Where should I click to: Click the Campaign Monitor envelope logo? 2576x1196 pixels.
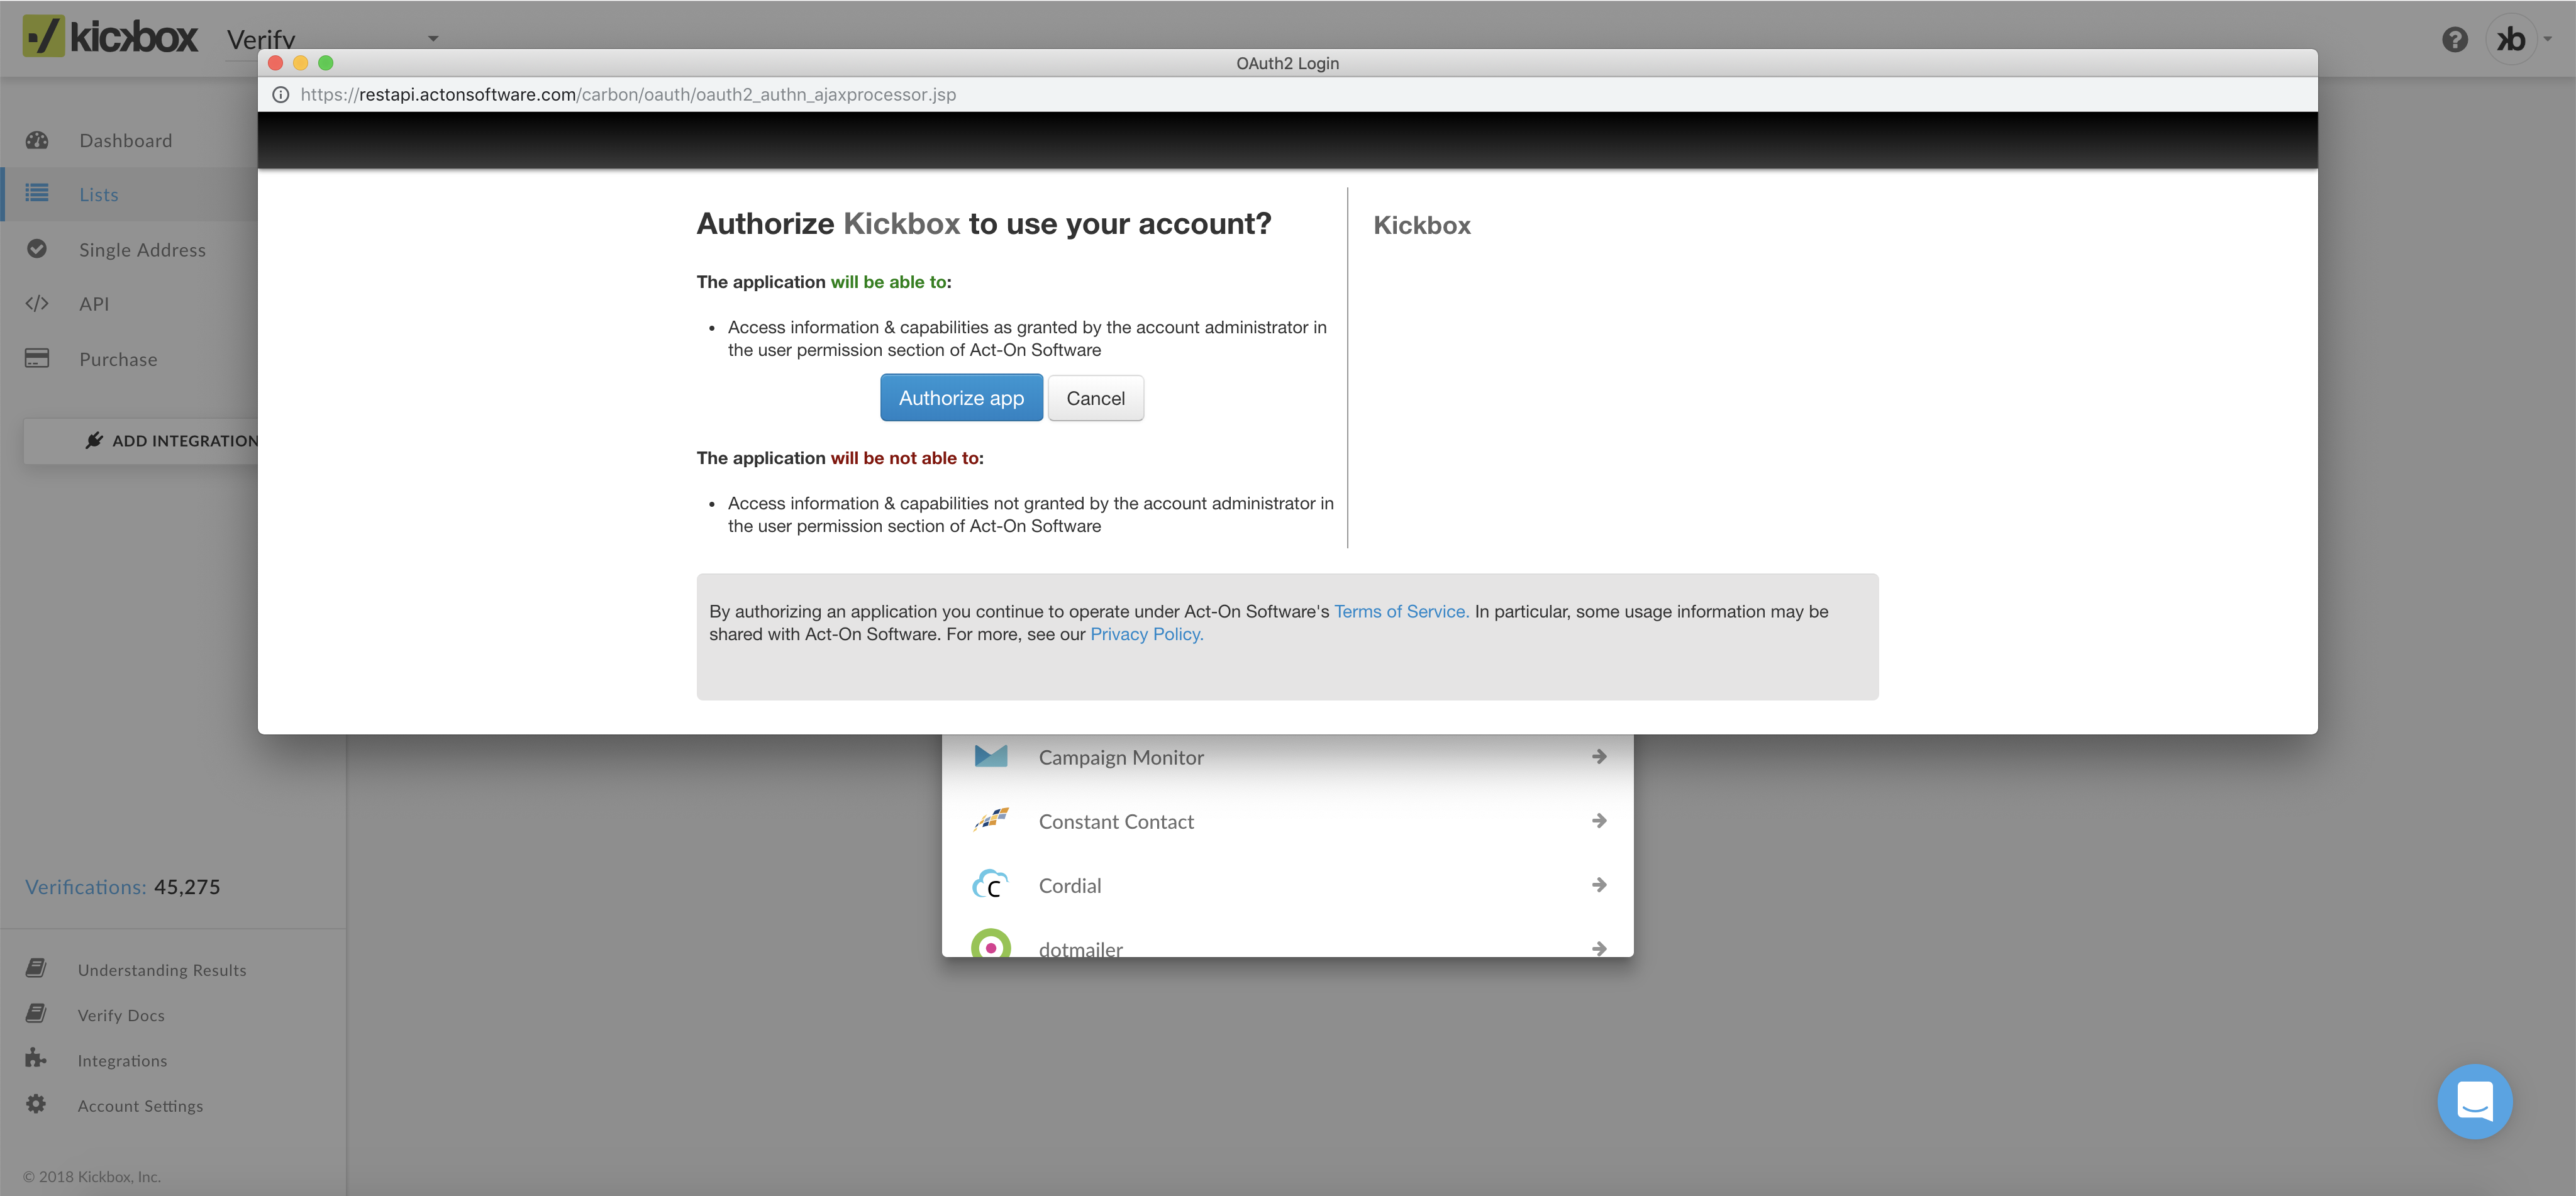(990, 757)
